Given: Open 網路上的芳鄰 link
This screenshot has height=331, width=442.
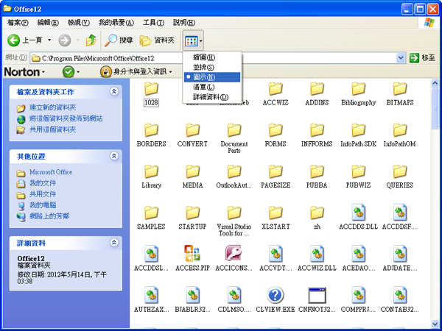Looking at the screenshot, I should [x=49, y=216].
